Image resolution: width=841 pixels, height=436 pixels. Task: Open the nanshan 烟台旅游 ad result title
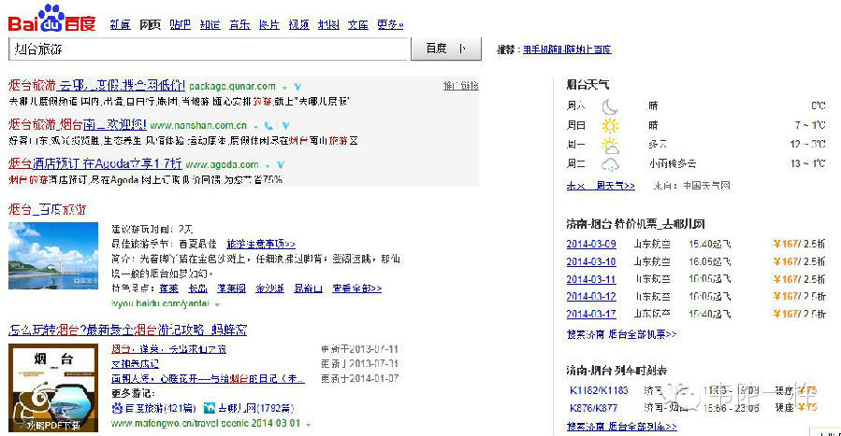[x=78, y=125]
